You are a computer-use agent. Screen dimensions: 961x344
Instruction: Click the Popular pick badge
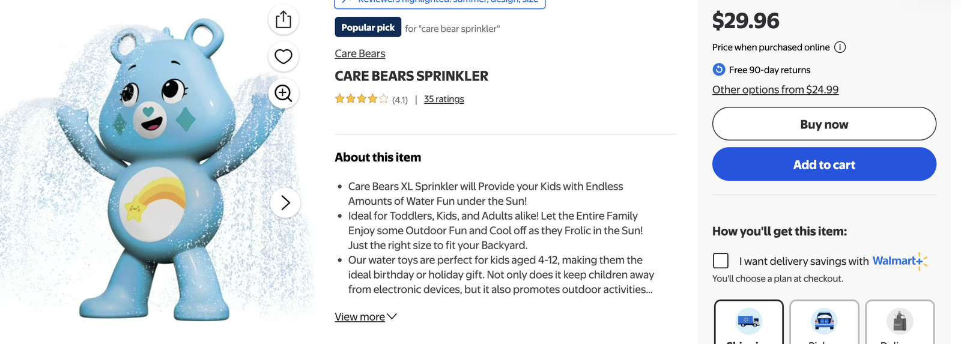(368, 28)
